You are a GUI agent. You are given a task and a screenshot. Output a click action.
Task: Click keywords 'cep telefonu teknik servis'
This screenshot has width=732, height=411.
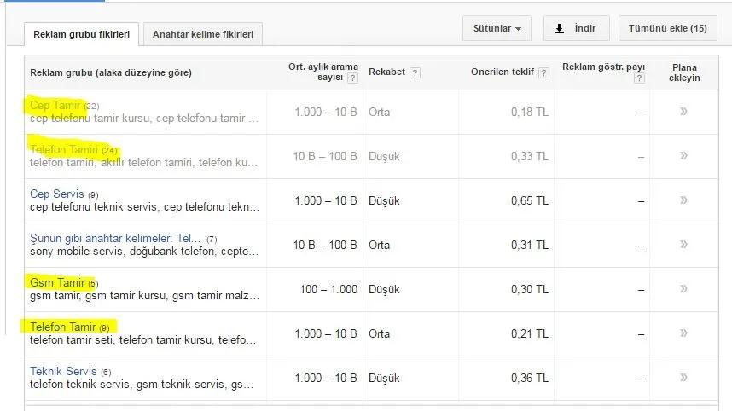[x=144, y=207]
